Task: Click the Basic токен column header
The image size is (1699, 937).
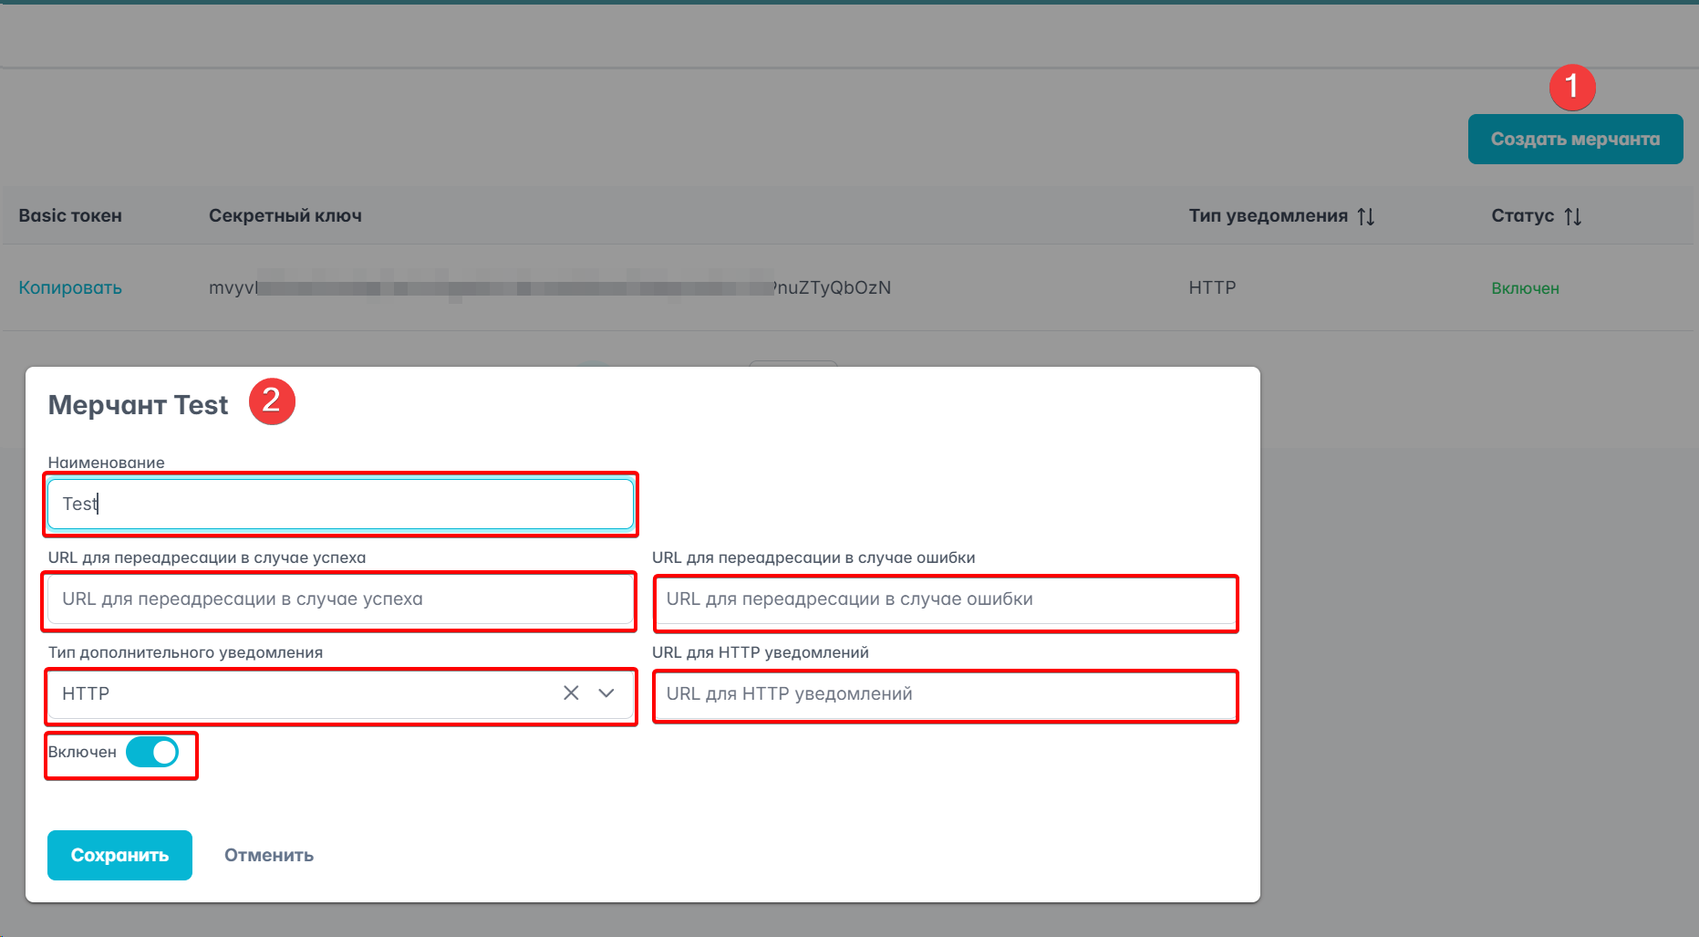Action: [x=70, y=216]
